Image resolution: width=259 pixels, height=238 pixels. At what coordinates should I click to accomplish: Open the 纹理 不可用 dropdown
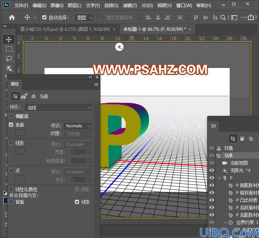[x=78, y=134]
